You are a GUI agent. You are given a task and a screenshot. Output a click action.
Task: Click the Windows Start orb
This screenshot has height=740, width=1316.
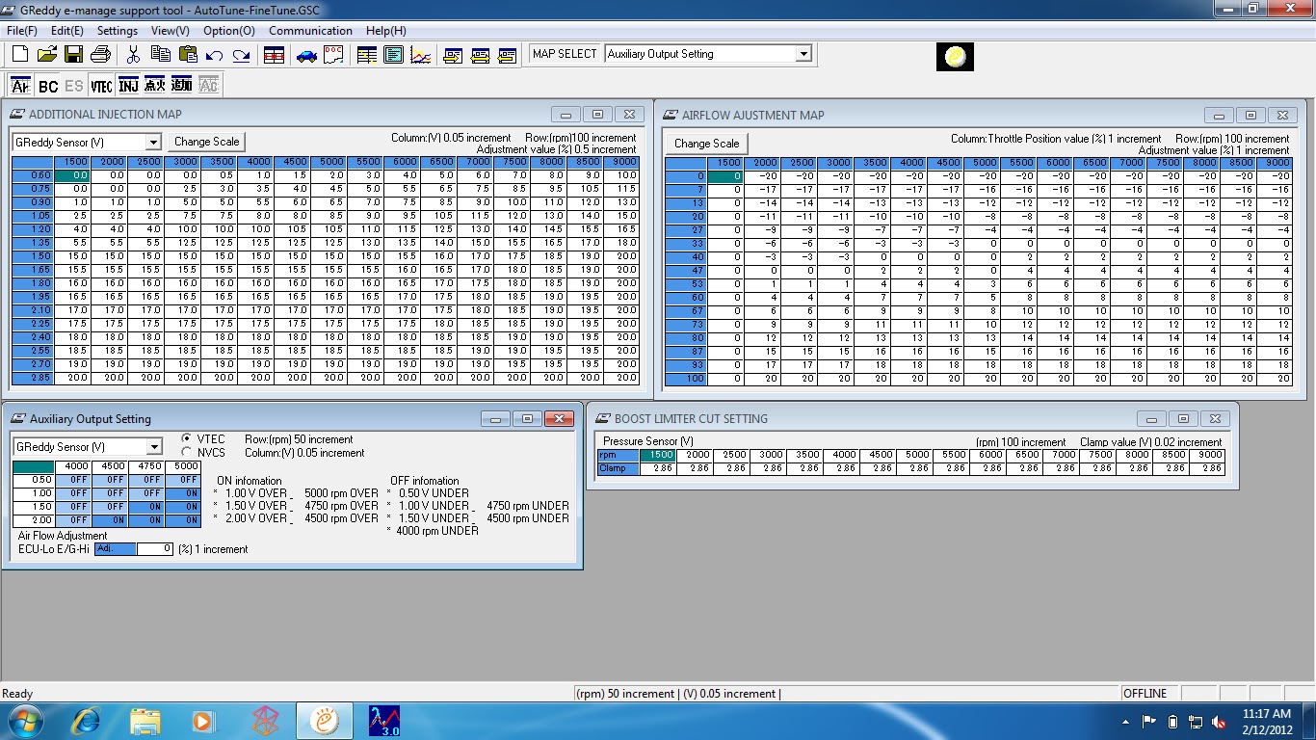pyautogui.click(x=26, y=720)
